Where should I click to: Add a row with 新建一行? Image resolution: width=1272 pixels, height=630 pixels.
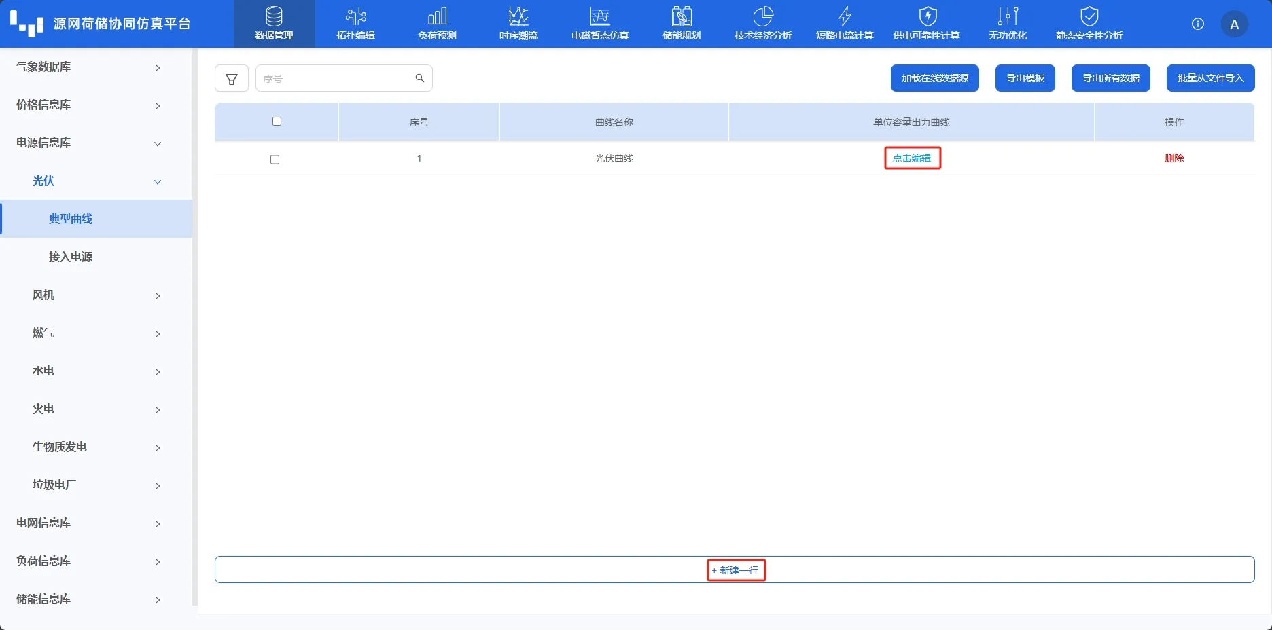tap(735, 570)
